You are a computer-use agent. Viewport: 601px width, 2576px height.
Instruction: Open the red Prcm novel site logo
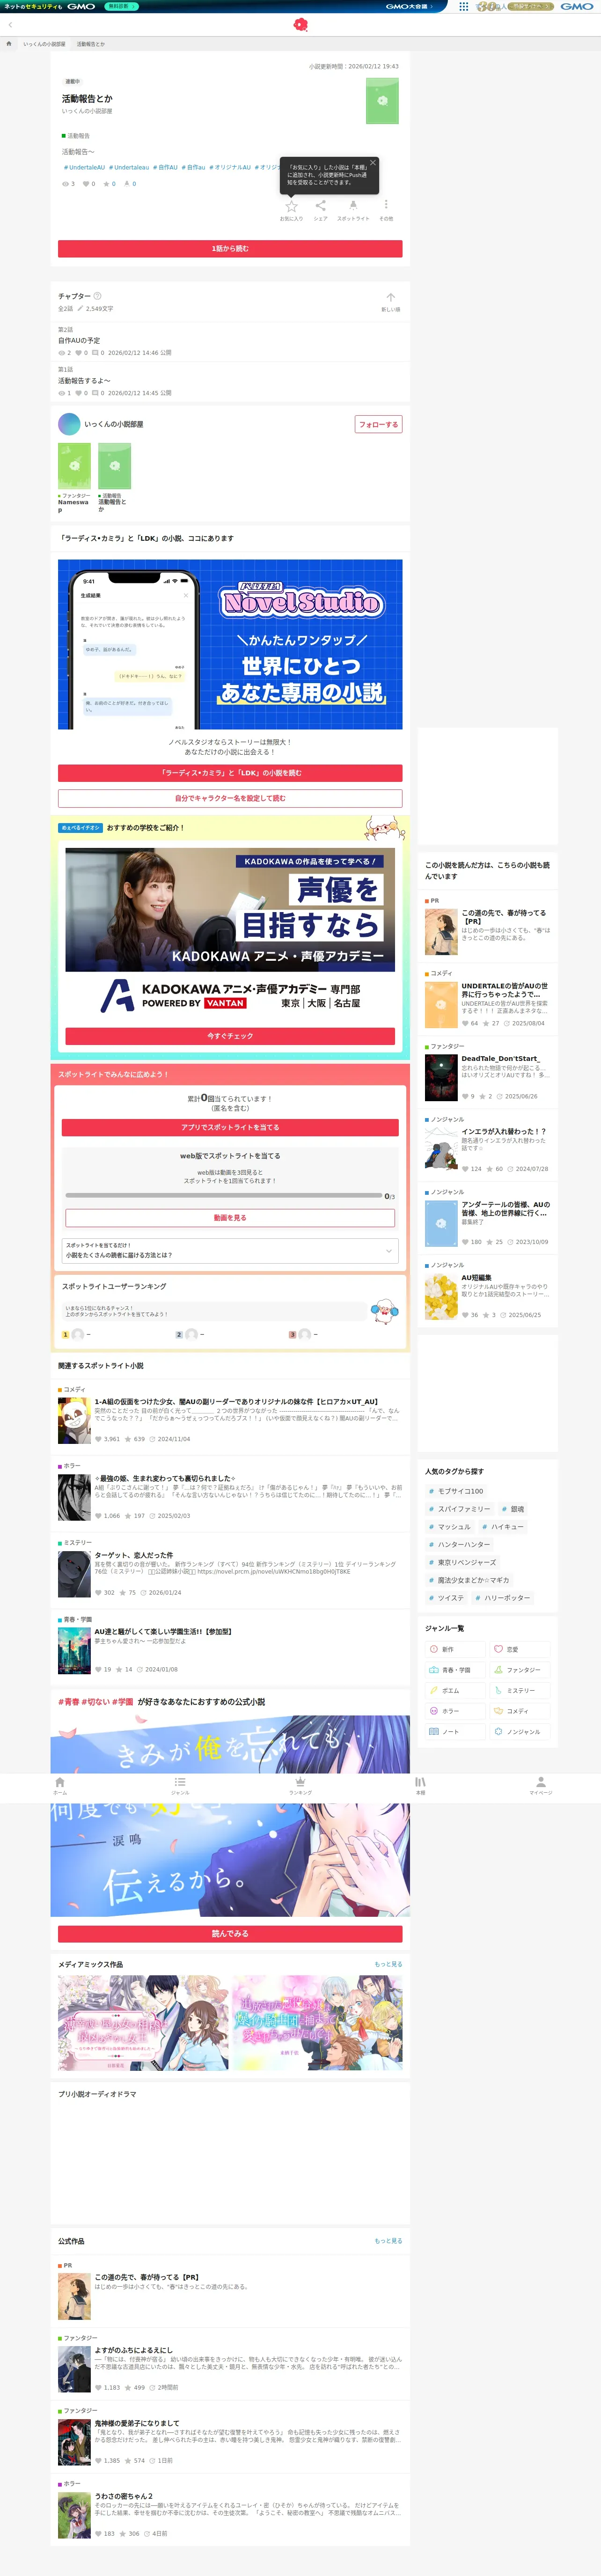[x=300, y=24]
